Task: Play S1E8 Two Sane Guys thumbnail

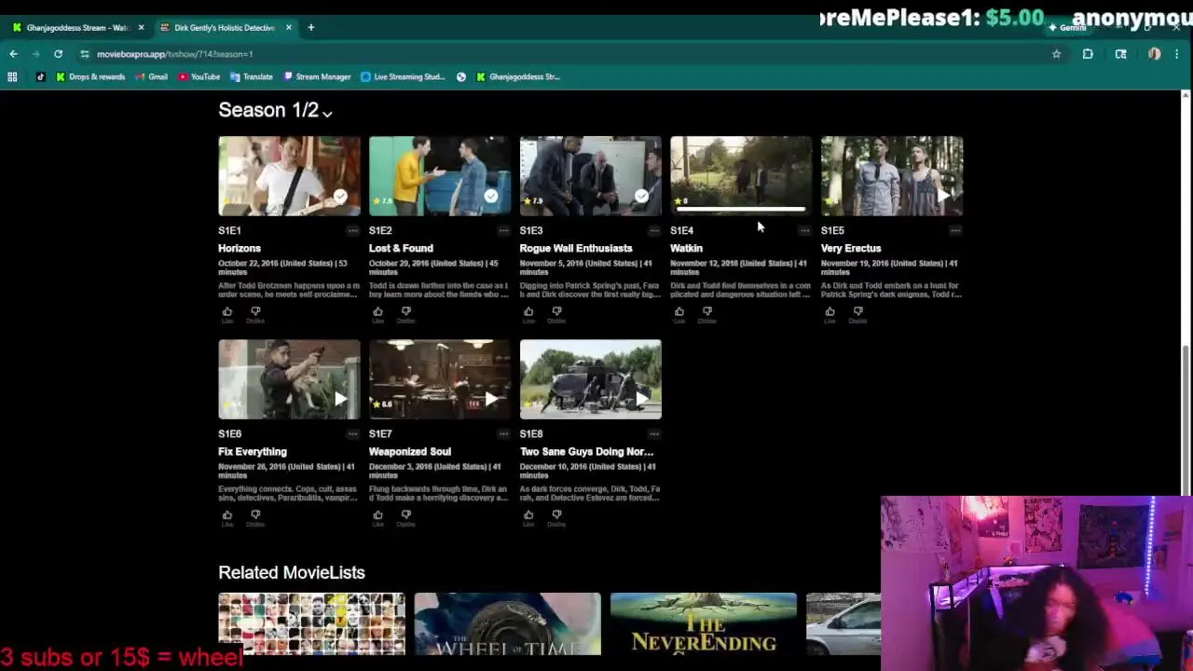Action: (591, 379)
